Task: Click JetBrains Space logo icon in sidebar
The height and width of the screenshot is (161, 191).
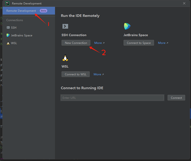Action: [x=8, y=35]
